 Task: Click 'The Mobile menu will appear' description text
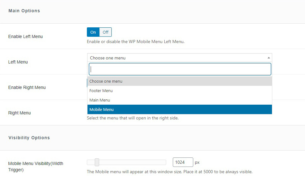pyautogui.click(x=170, y=172)
